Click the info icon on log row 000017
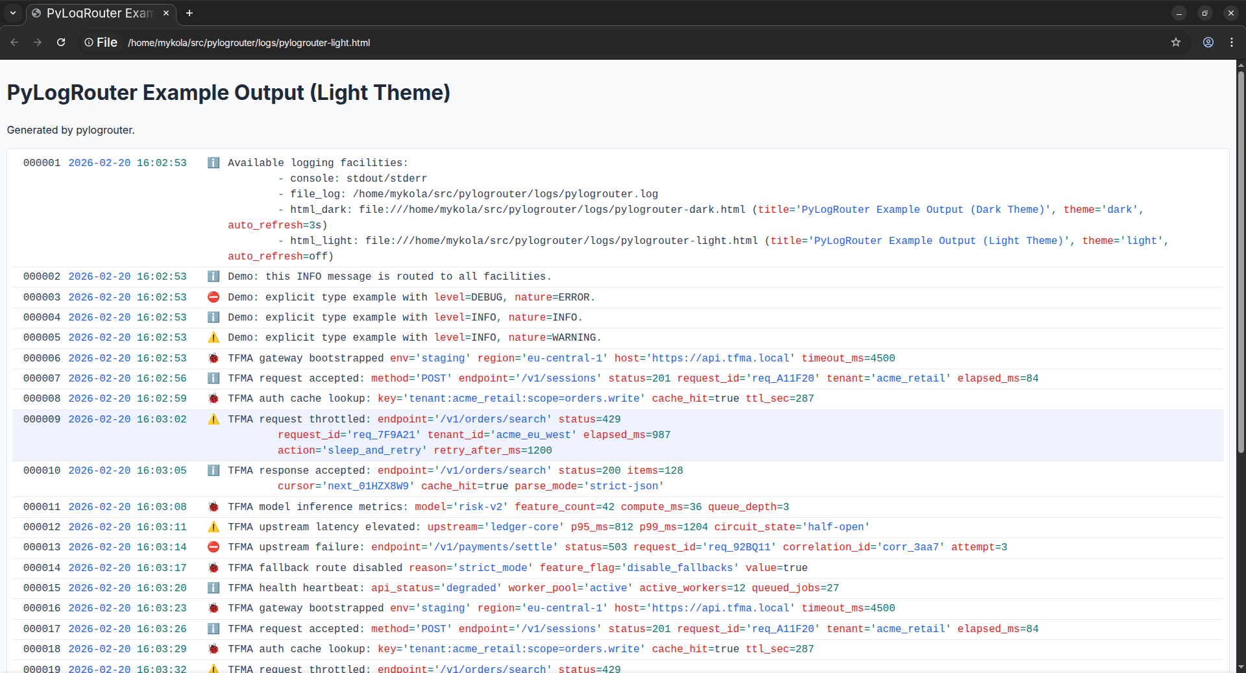 [x=213, y=629]
